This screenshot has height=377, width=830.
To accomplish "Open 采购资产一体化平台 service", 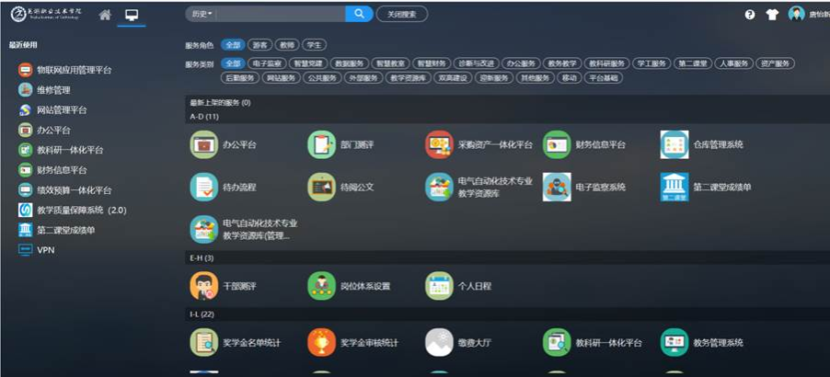I will (x=438, y=144).
